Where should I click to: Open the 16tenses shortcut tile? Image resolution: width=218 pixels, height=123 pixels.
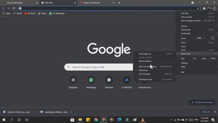point(109,82)
